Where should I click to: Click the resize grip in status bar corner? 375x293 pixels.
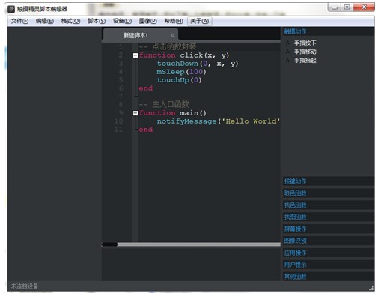tap(371, 288)
